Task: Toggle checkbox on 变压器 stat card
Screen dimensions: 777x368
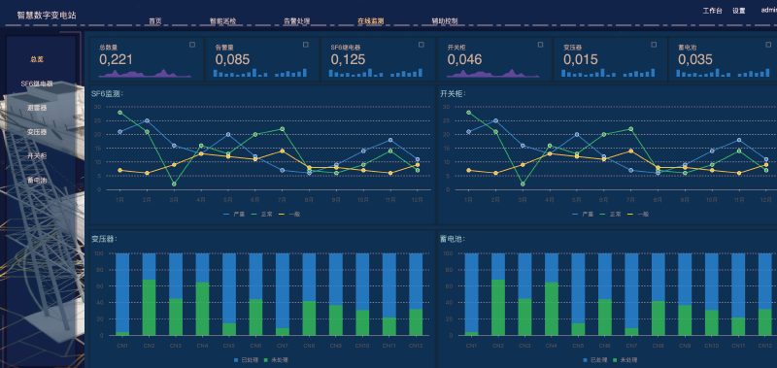Action: [654, 45]
